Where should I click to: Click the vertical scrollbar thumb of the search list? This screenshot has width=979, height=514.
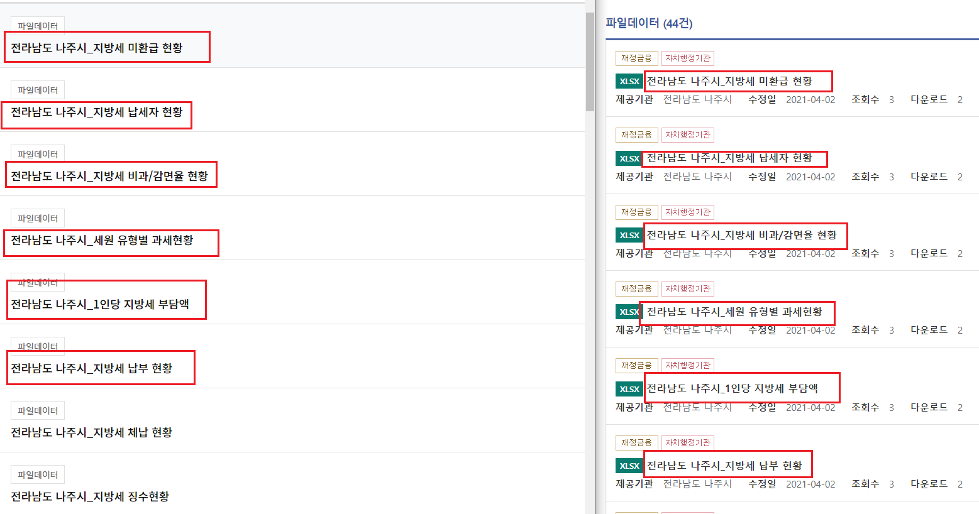[590, 62]
